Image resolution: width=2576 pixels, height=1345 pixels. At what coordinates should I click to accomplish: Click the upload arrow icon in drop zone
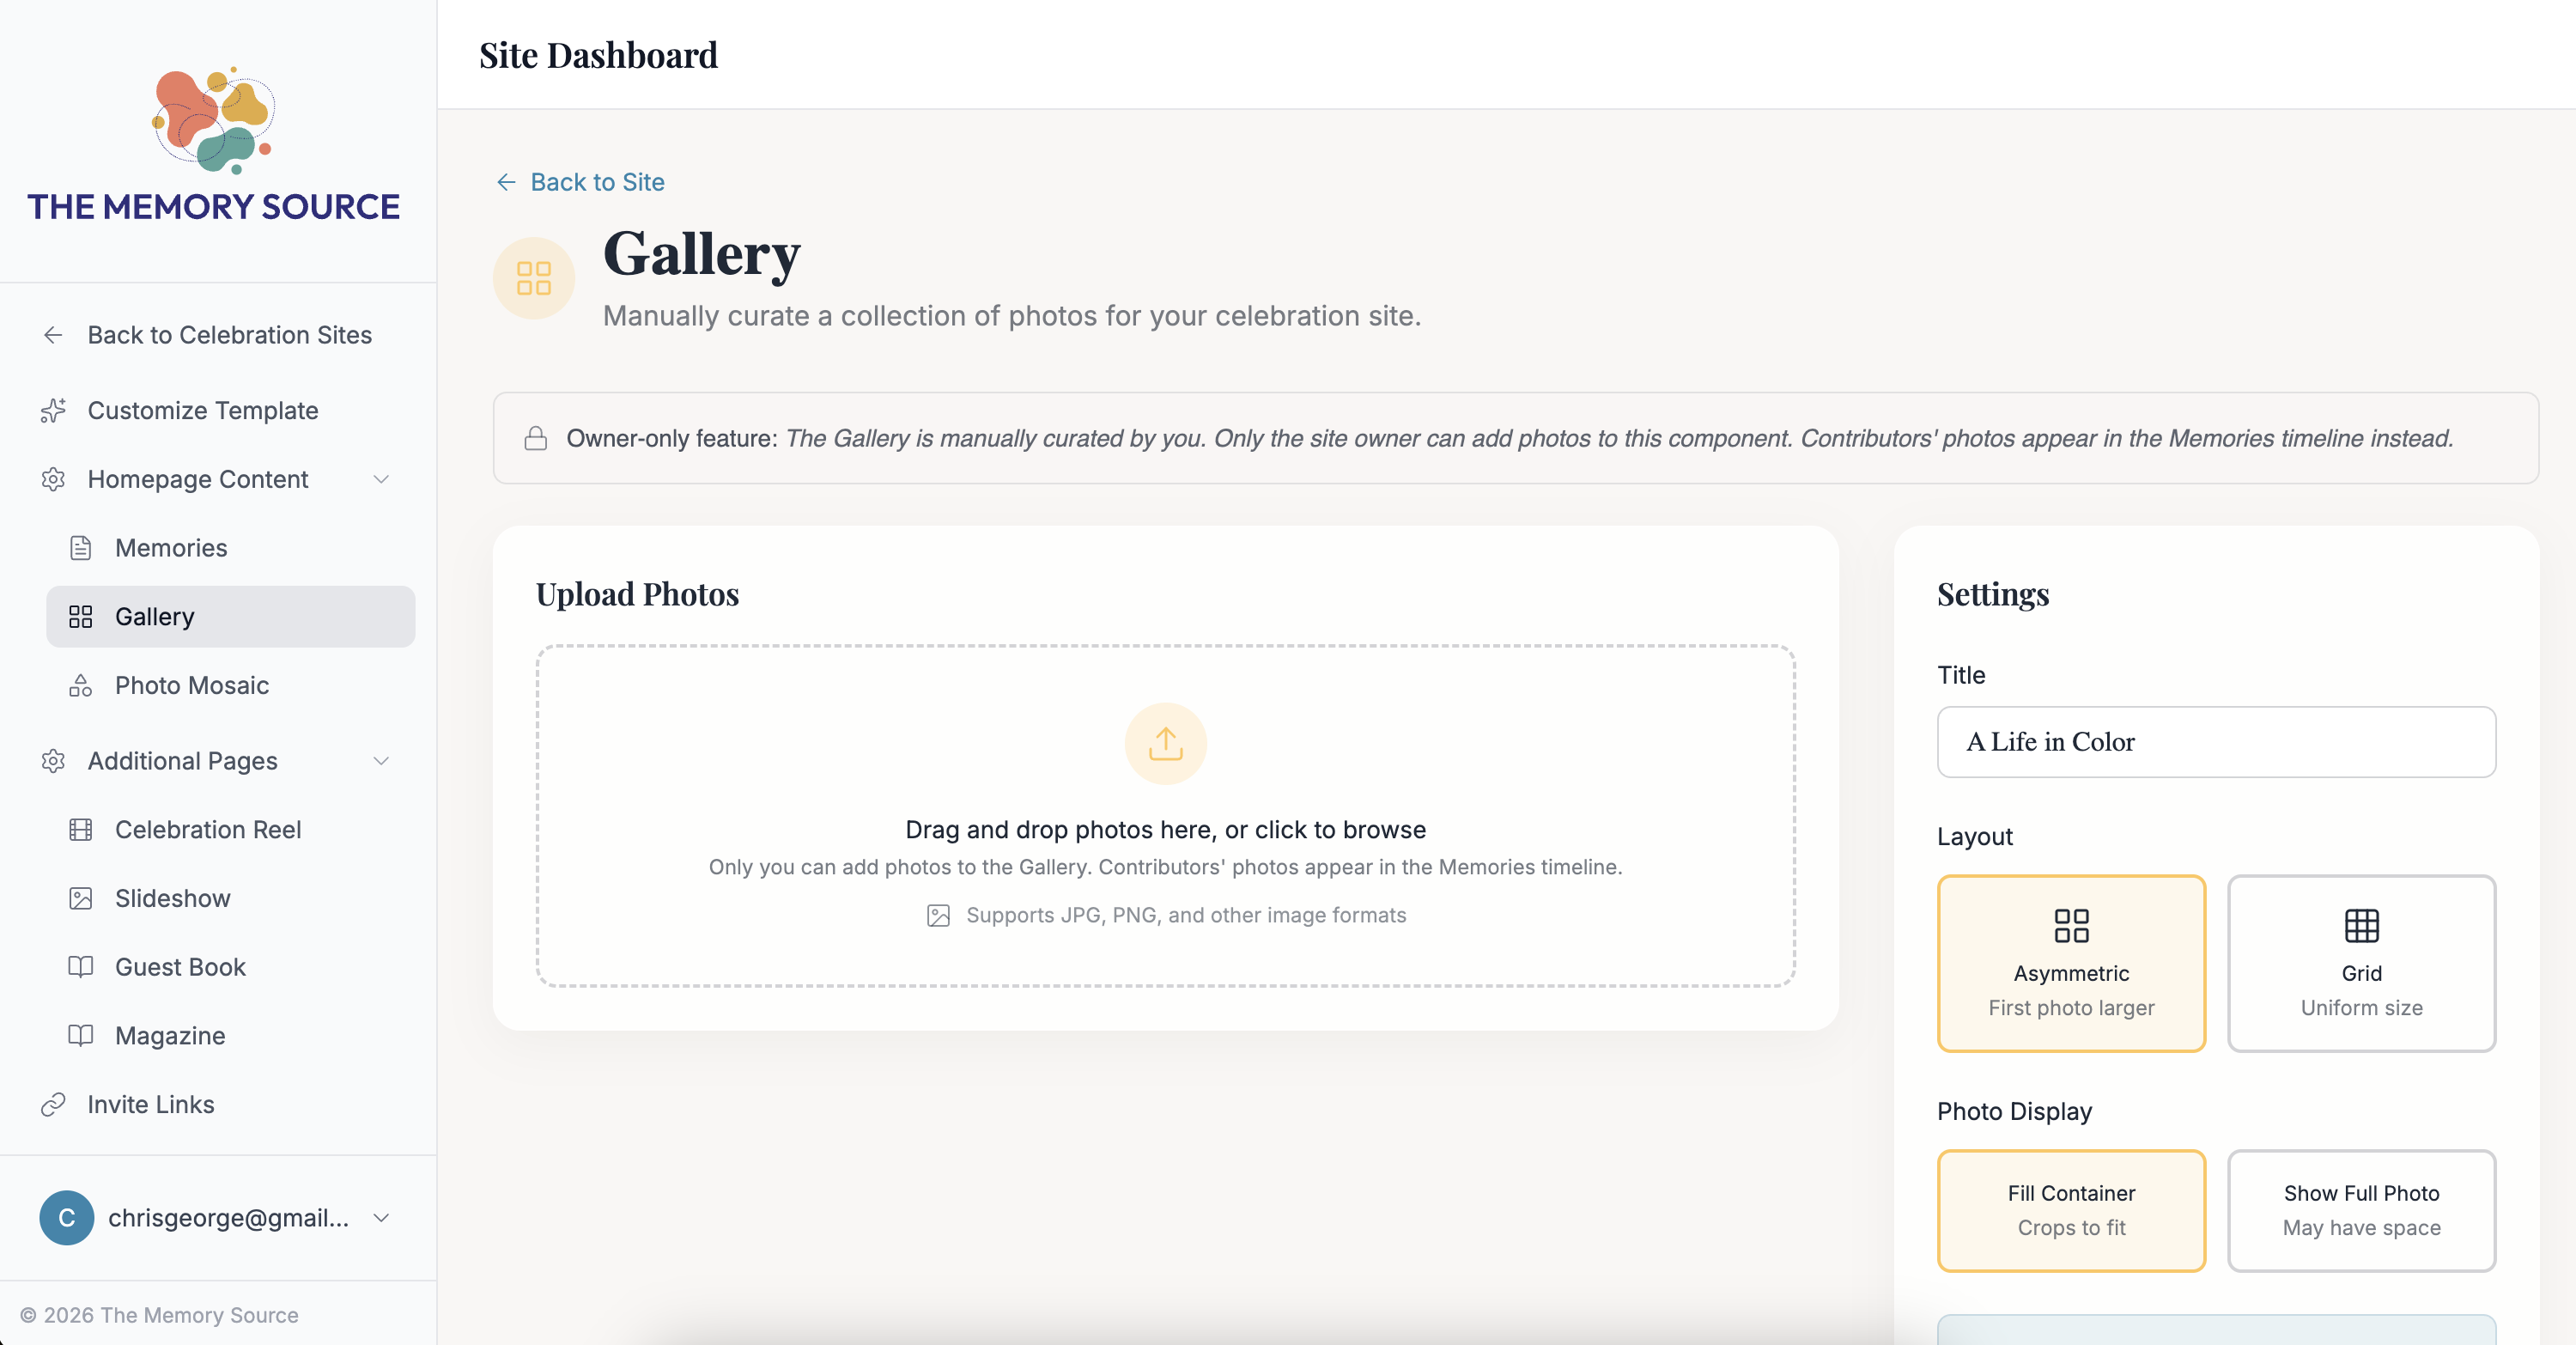coord(1164,743)
